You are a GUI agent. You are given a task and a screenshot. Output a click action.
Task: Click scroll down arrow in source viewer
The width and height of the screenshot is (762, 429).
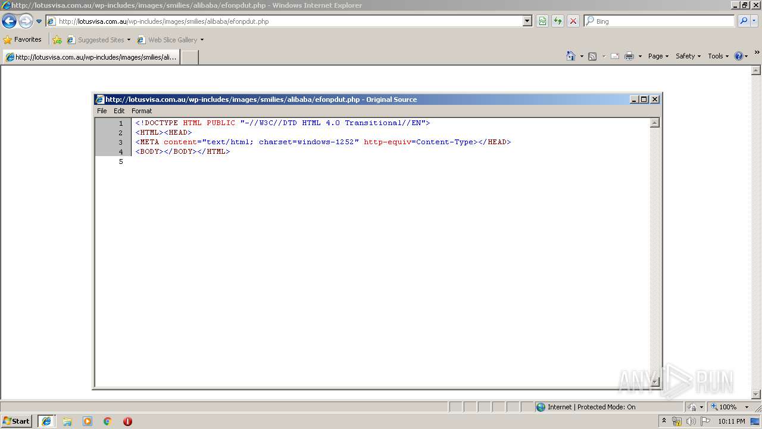655,381
